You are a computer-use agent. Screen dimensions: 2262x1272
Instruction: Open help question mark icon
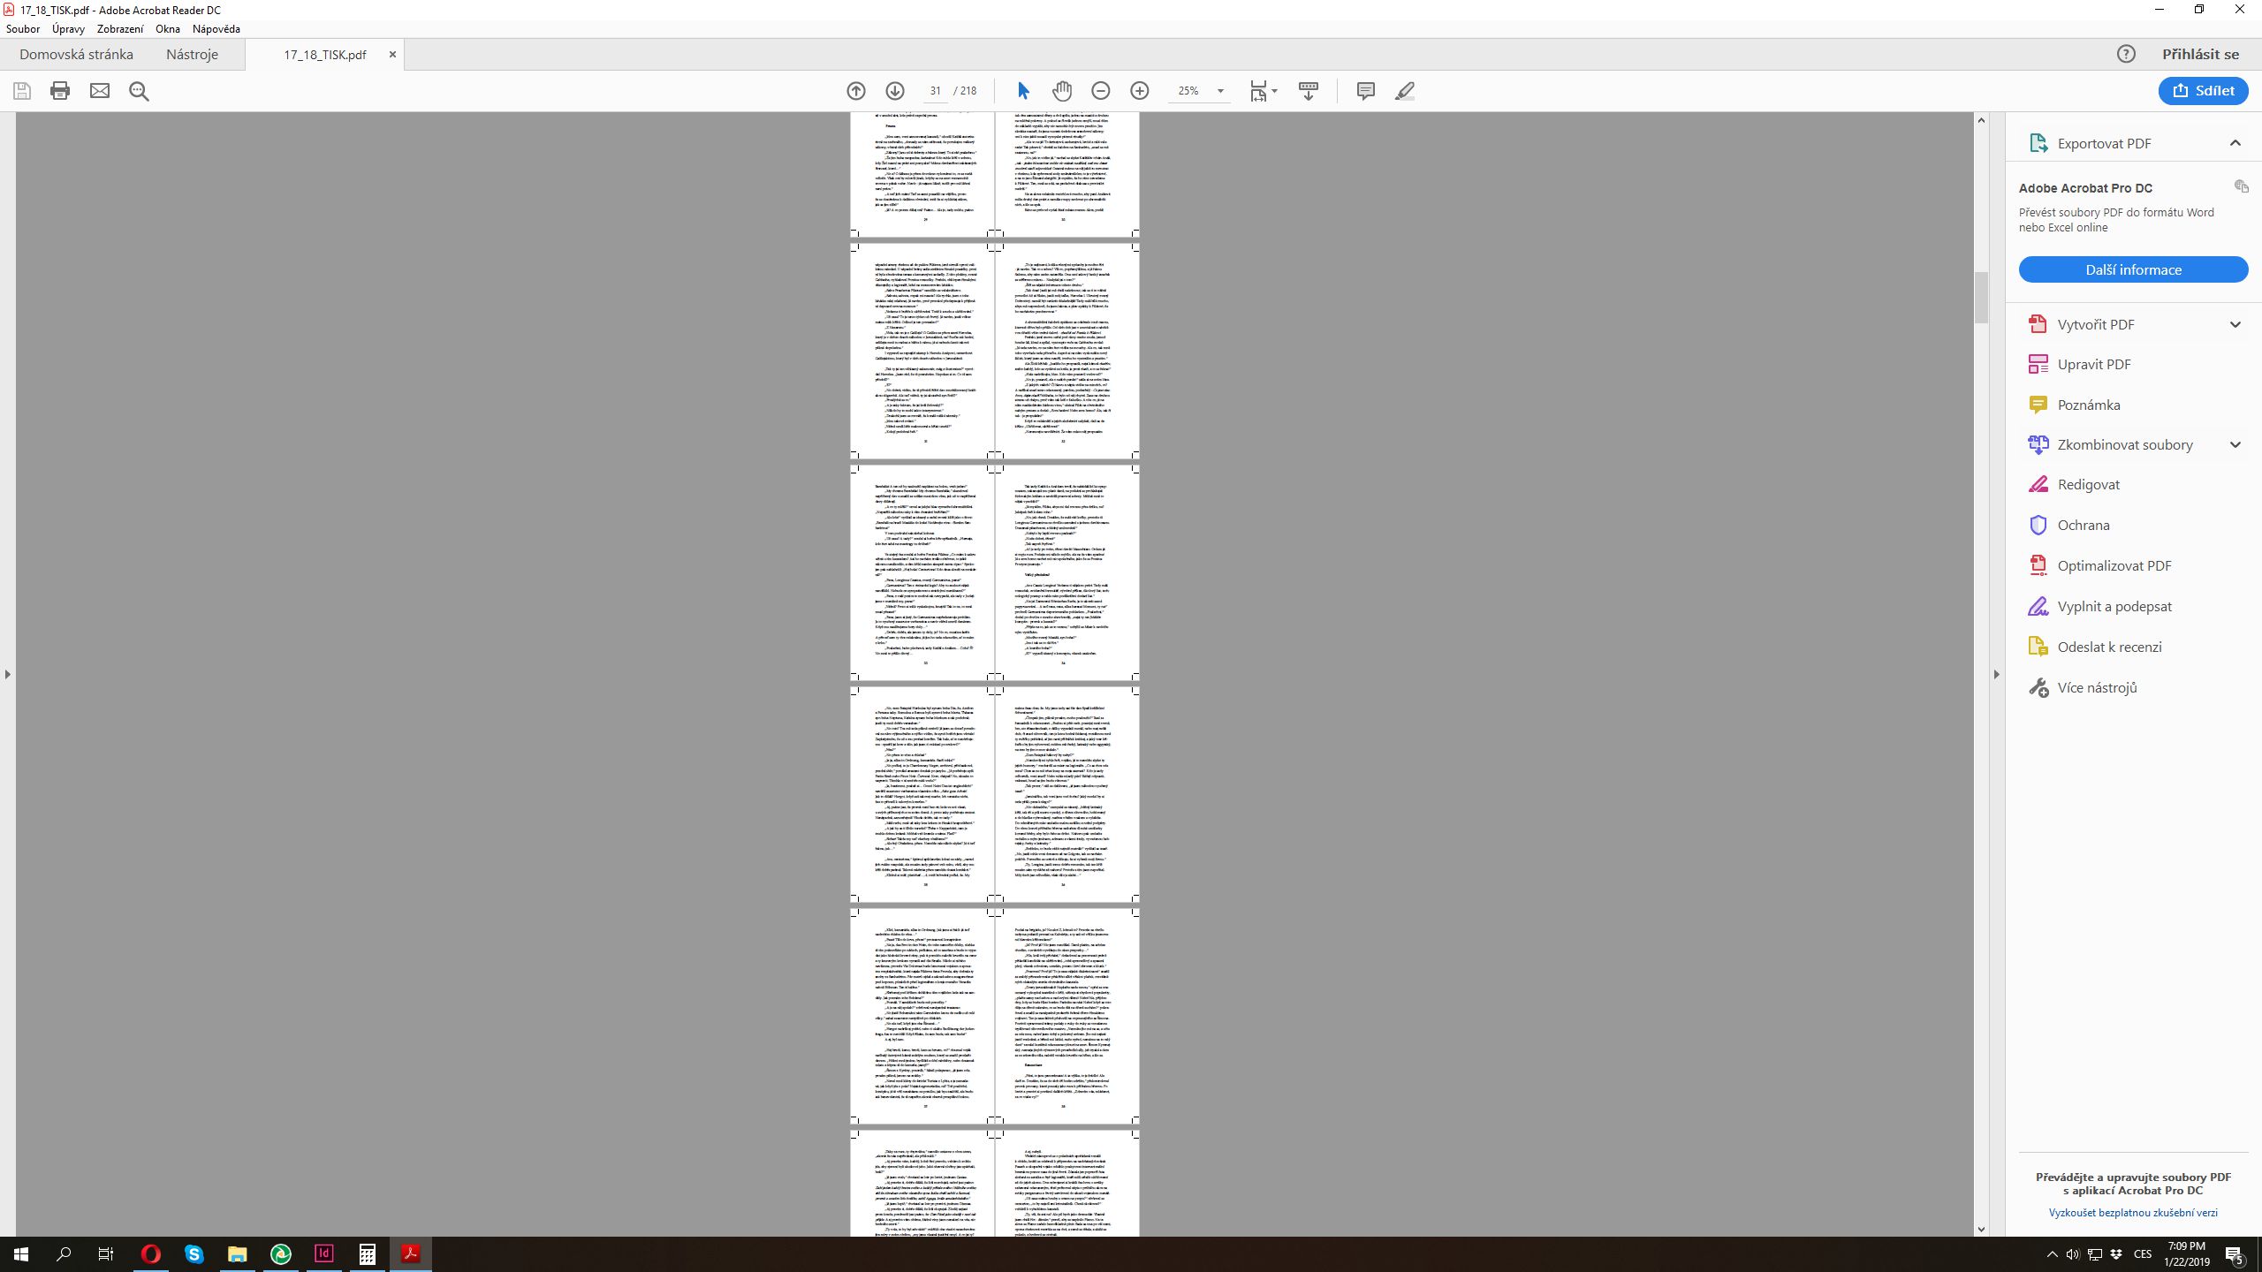(x=2126, y=54)
